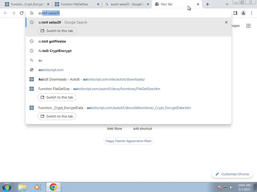
Task: Toggle the side panel icon
Action: 235,13
